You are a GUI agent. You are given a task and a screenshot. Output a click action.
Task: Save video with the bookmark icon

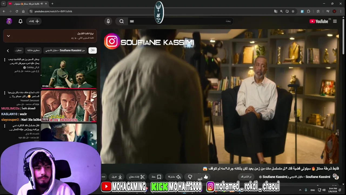tap(157, 177)
